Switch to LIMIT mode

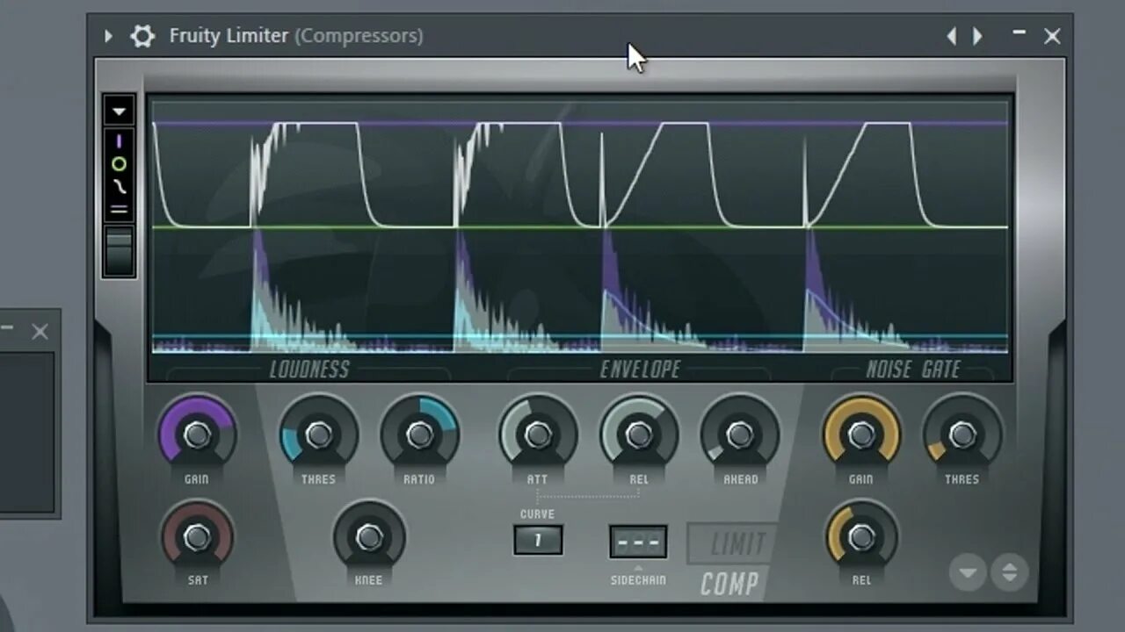coord(730,542)
